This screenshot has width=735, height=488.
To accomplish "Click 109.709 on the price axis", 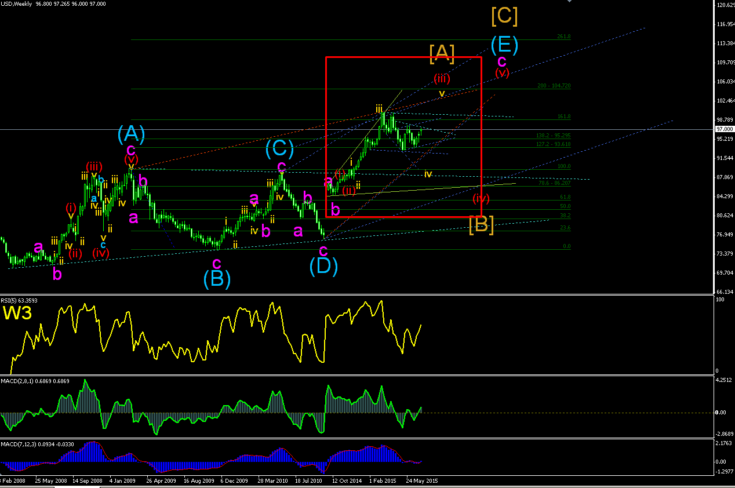I will tap(725, 63).
